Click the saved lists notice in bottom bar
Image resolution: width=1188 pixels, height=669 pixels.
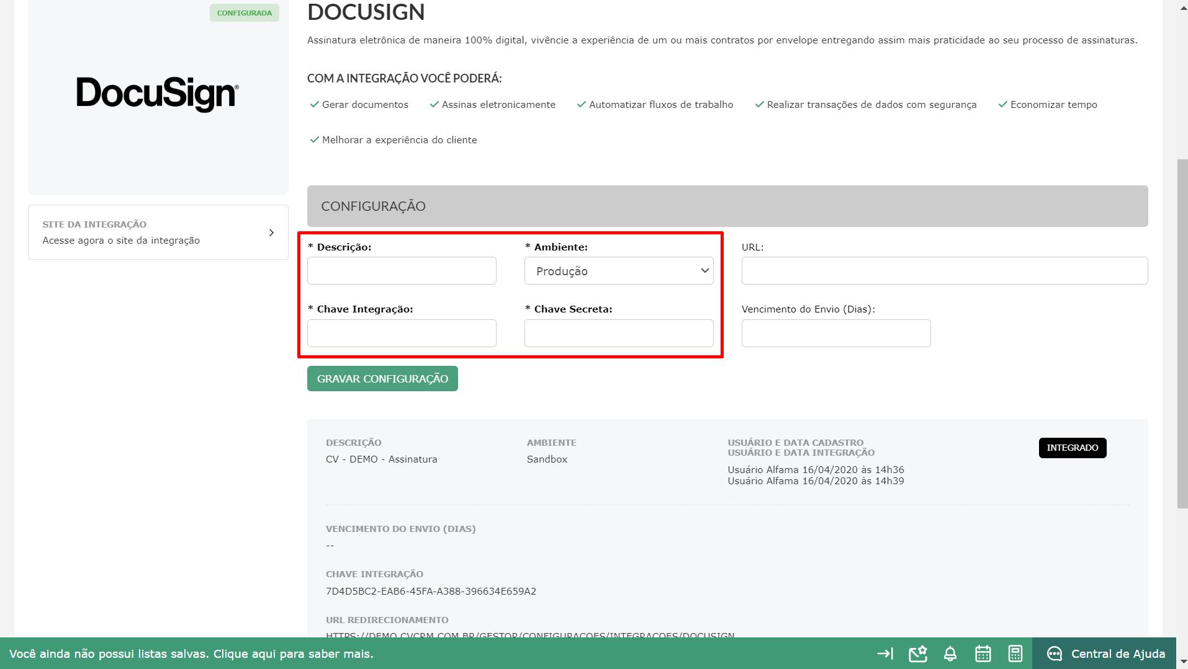coord(191,654)
